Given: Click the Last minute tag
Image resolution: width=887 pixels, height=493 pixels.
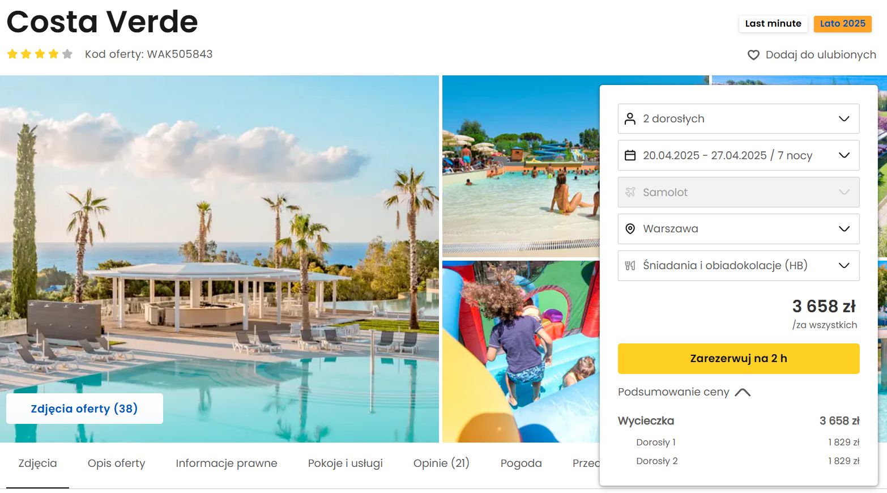Looking at the screenshot, I should [773, 24].
